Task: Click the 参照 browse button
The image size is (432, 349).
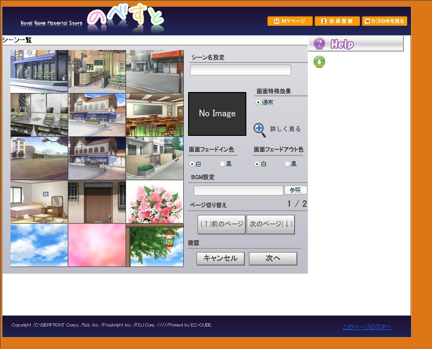Action: click(x=295, y=190)
